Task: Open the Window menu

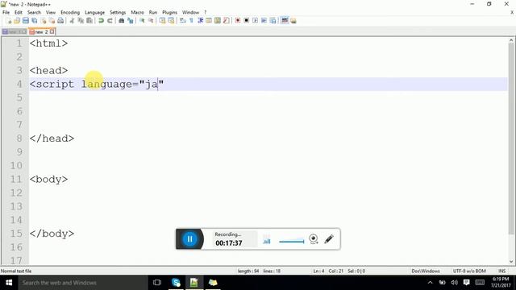Action: [190, 12]
